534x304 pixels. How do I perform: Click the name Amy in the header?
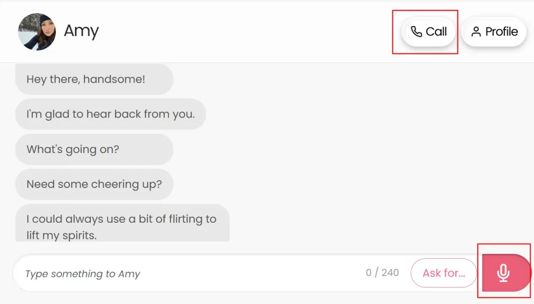81,31
